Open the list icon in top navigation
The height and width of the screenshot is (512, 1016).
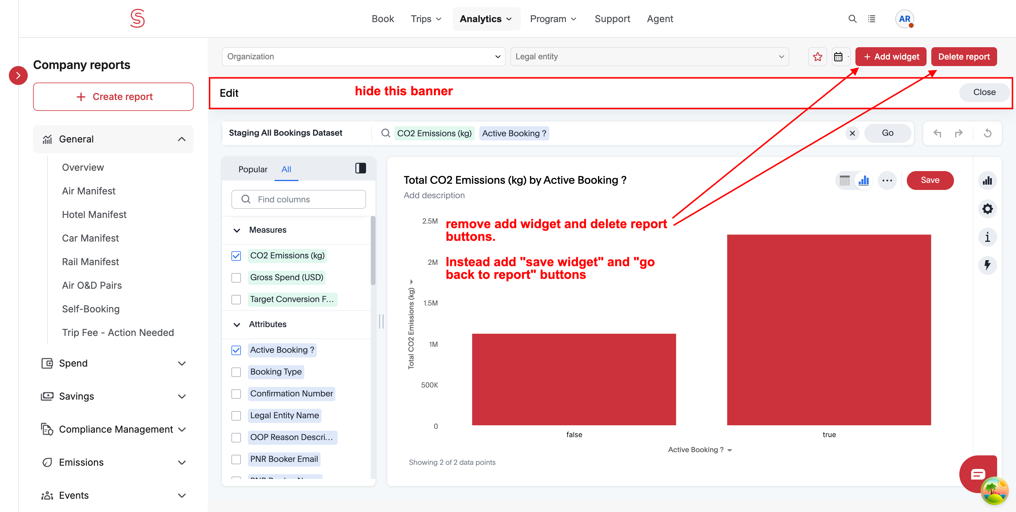pos(872,19)
